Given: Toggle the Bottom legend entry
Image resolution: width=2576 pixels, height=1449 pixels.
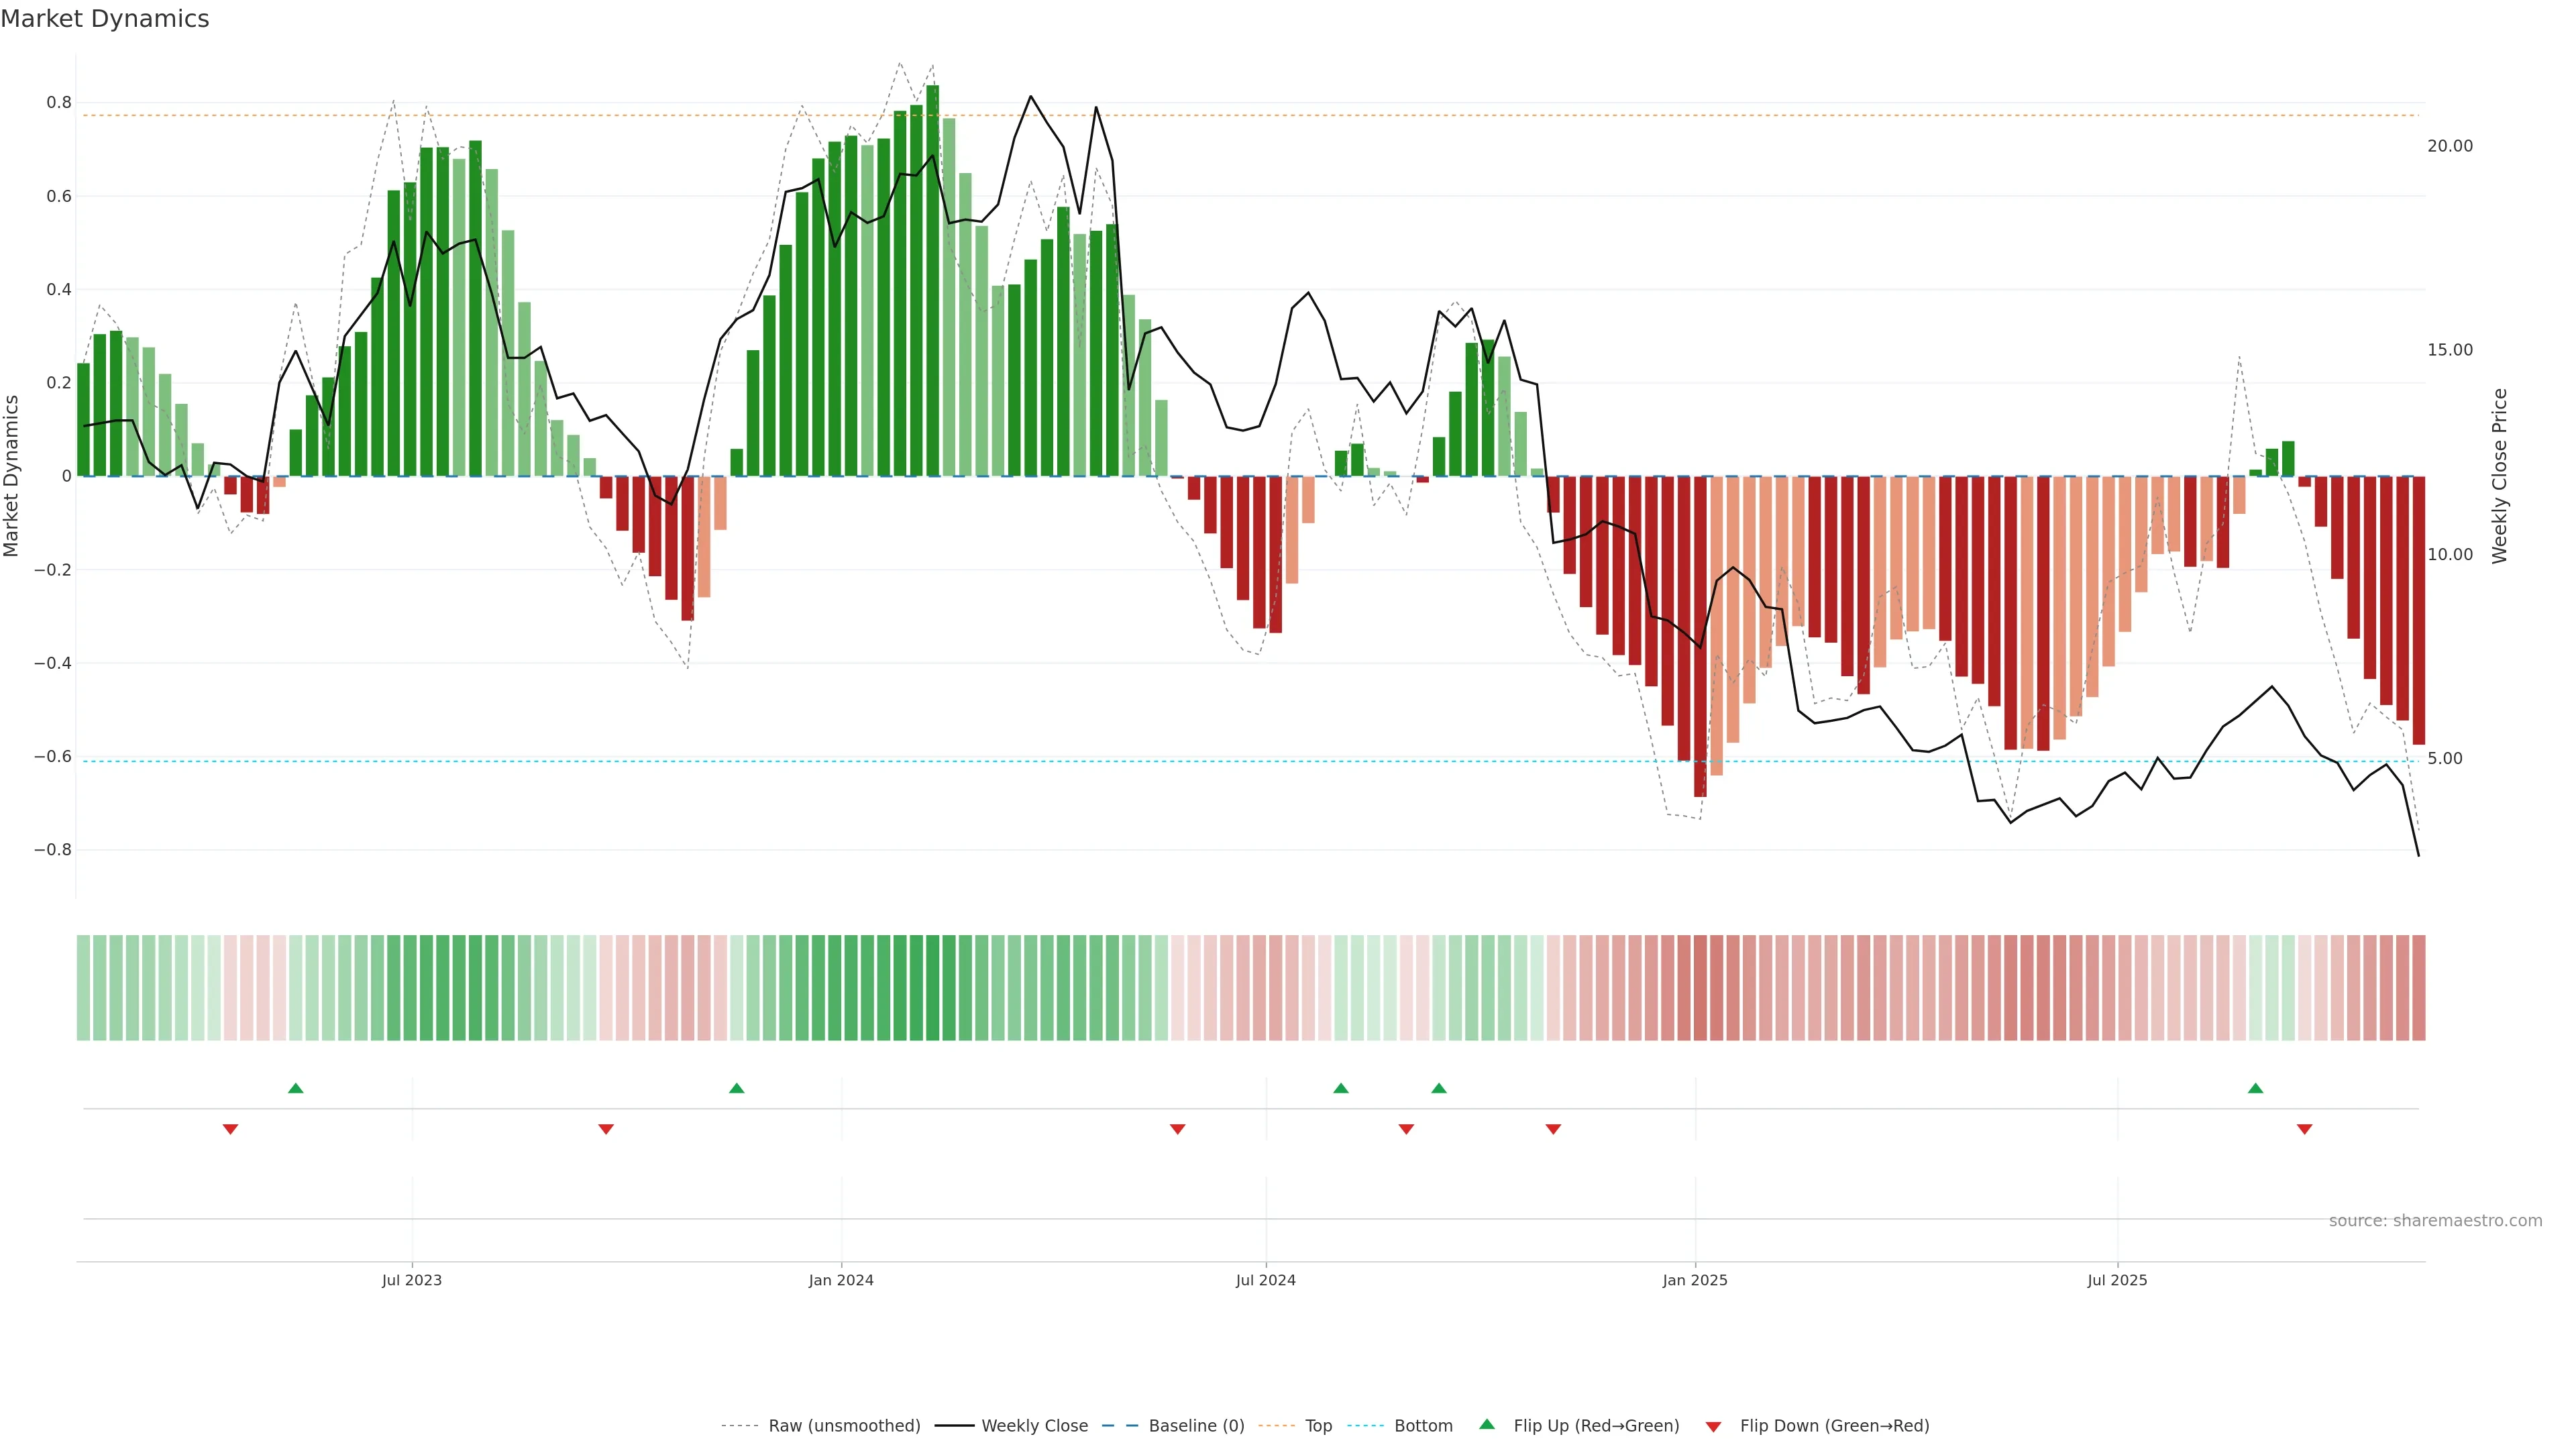Looking at the screenshot, I should 1423,1426.
